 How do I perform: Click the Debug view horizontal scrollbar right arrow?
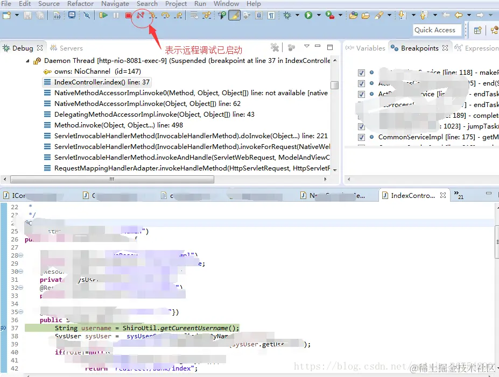coord(325,180)
